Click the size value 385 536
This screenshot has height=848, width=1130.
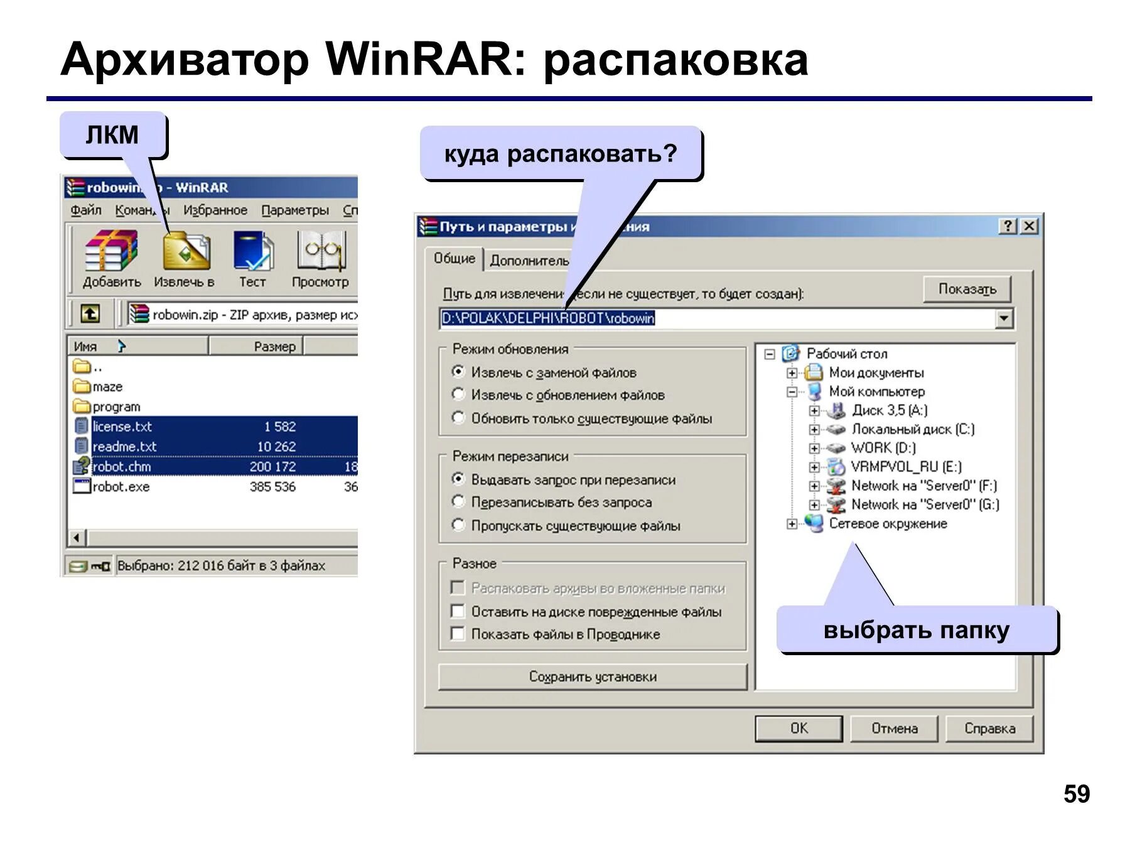(x=272, y=486)
